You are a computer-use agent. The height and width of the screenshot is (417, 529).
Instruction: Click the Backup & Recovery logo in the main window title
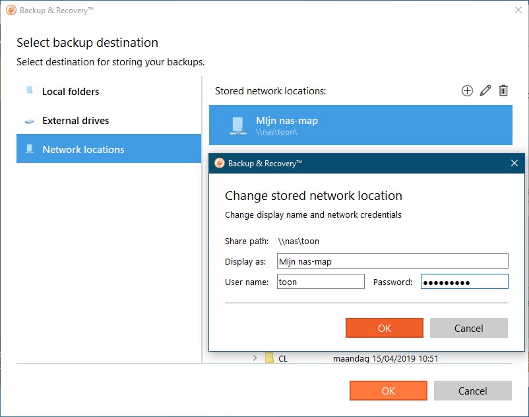[x=11, y=10]
